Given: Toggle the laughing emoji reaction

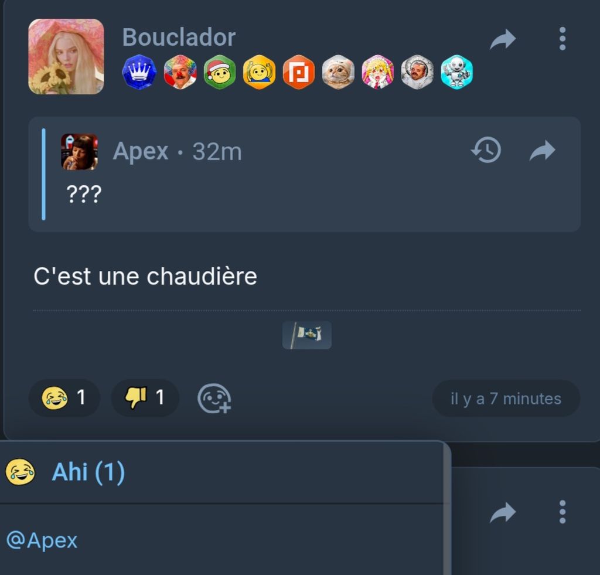Looking at the screenshot, I should point(64,397).
